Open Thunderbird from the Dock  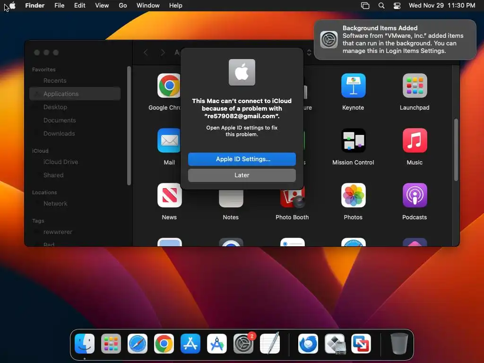[308, 344]
